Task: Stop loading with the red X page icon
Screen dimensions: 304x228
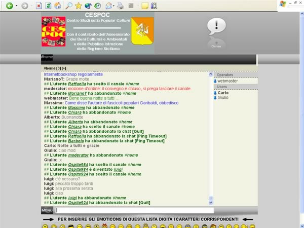Action: coord(39,6)
